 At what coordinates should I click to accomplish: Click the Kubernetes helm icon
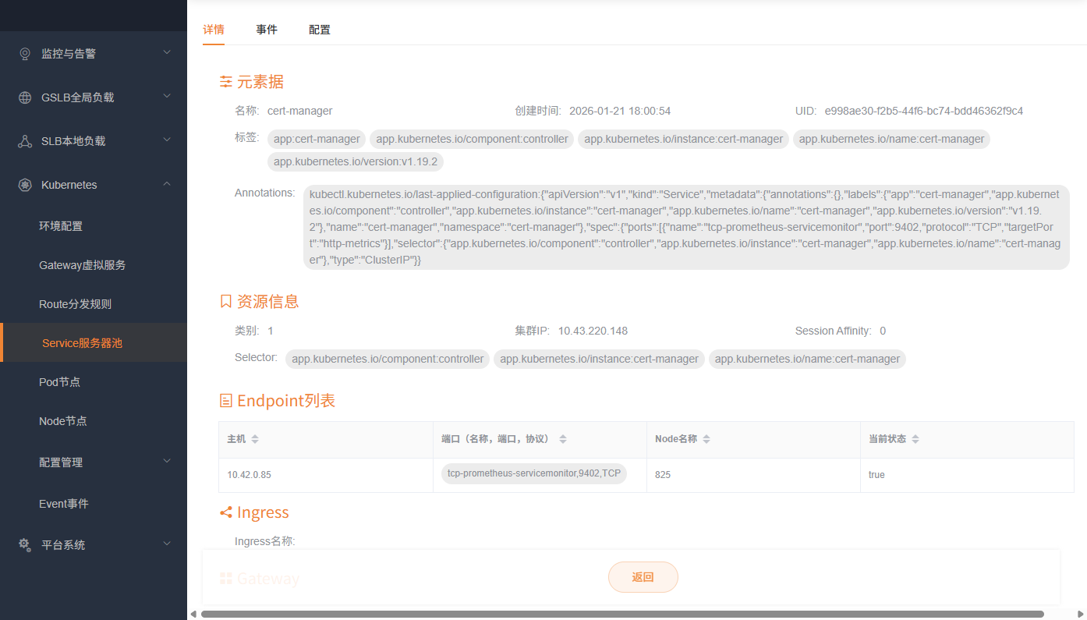[25, 185]
